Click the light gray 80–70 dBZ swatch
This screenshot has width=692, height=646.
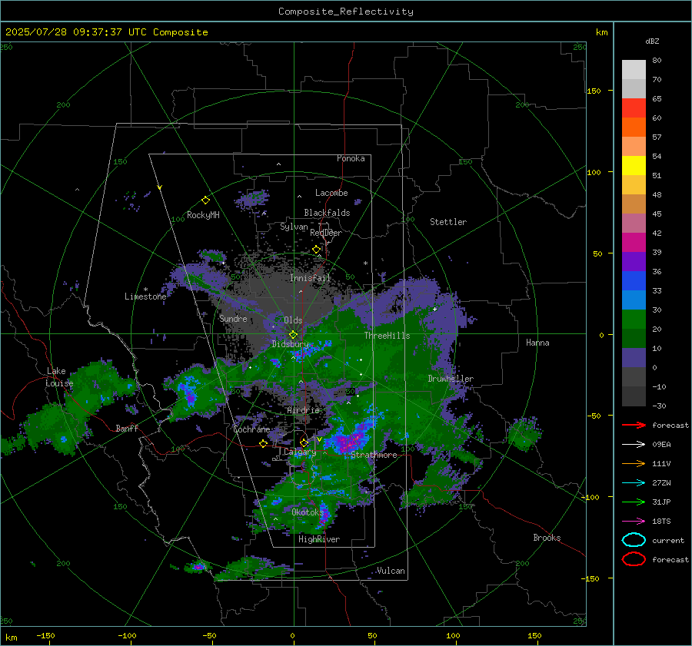click(634, 70)
